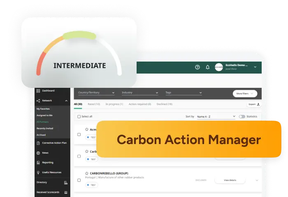Screen dimensions: 288x197
Task: Open notifications bell icon
Action: click(208, 67)
